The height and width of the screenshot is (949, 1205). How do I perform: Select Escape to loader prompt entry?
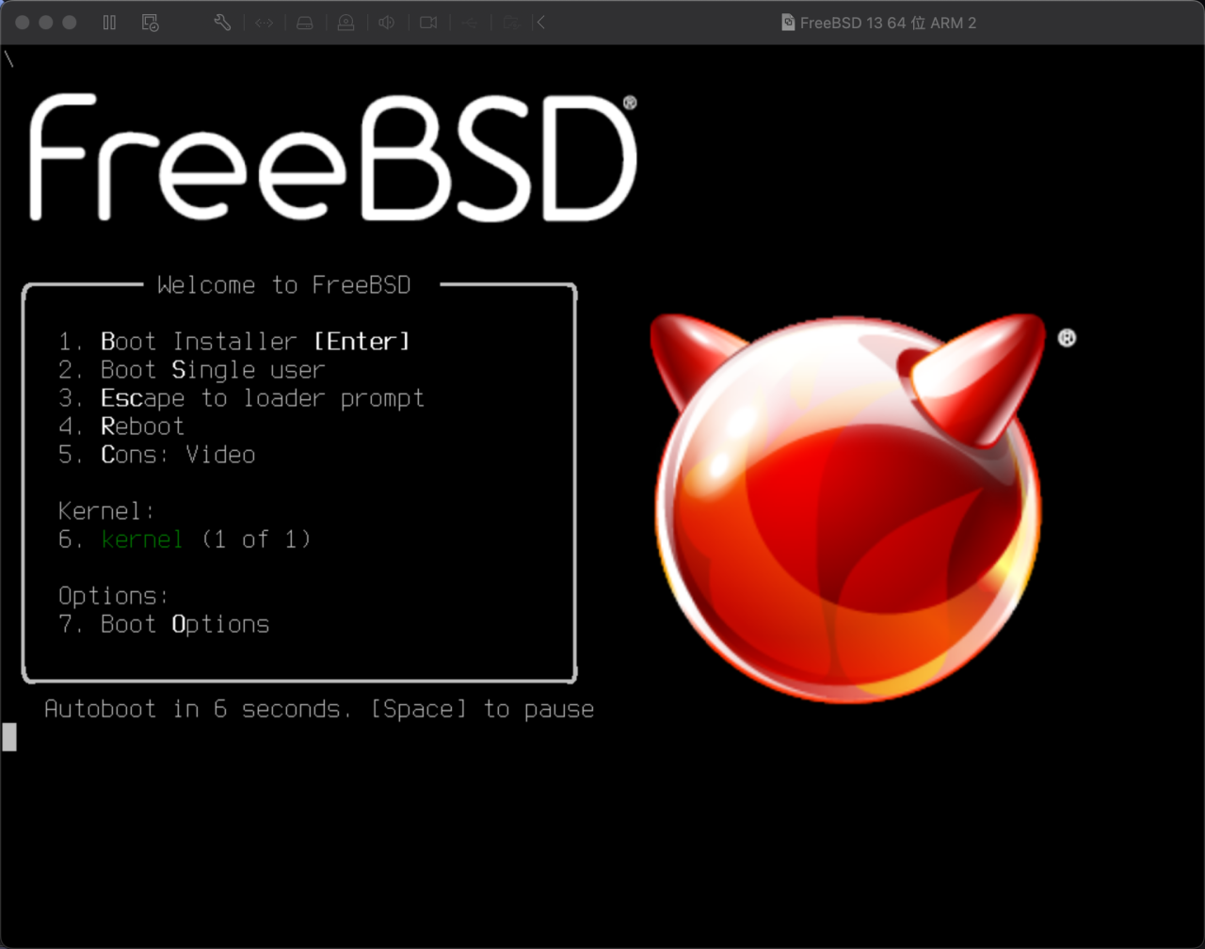[241, 397]
